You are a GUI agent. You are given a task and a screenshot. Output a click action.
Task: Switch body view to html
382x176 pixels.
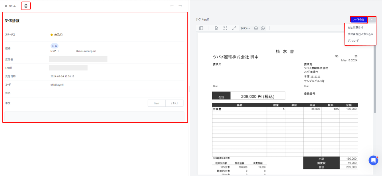[157, 103]
